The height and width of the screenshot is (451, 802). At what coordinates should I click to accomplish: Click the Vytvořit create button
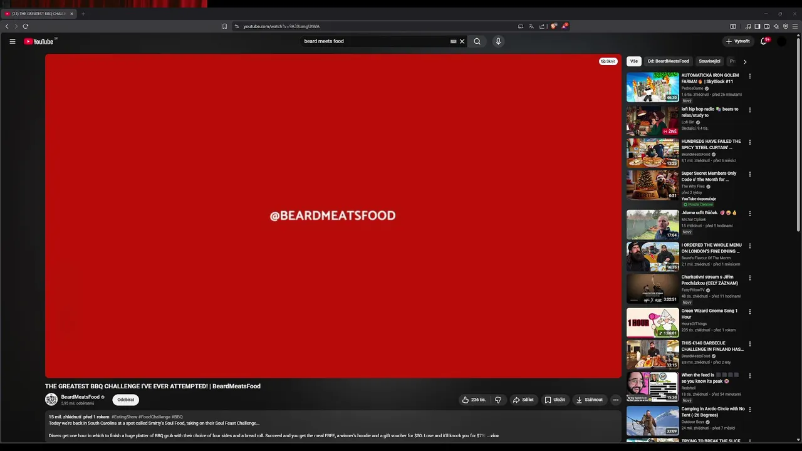(x=737, y=41)
